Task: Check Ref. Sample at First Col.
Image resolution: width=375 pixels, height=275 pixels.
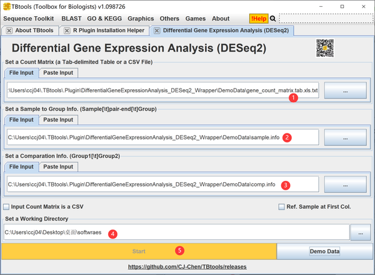Action: (281, 207)
